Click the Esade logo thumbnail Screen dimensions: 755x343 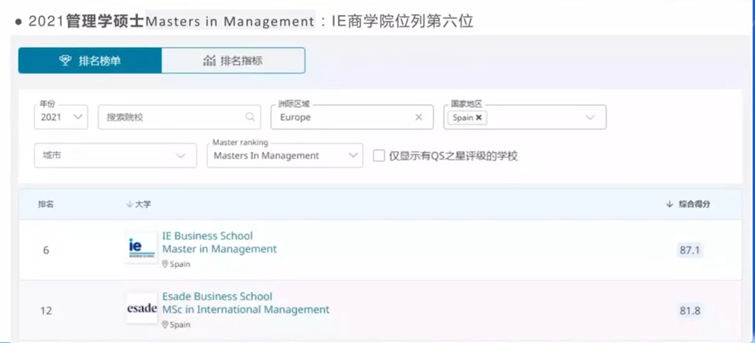pyautogui.click(x=142, y=309)
